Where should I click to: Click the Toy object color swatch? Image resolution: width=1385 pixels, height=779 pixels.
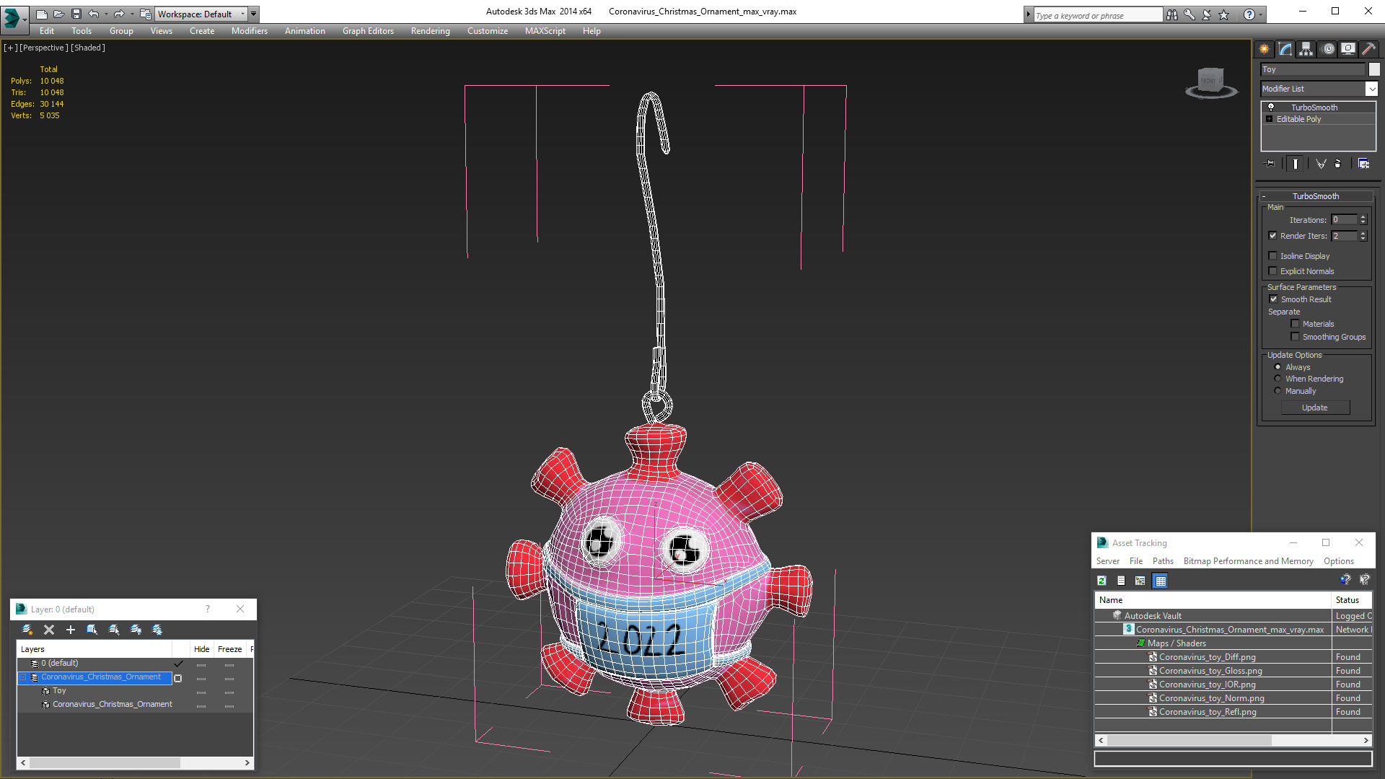tap(1374, 69)
